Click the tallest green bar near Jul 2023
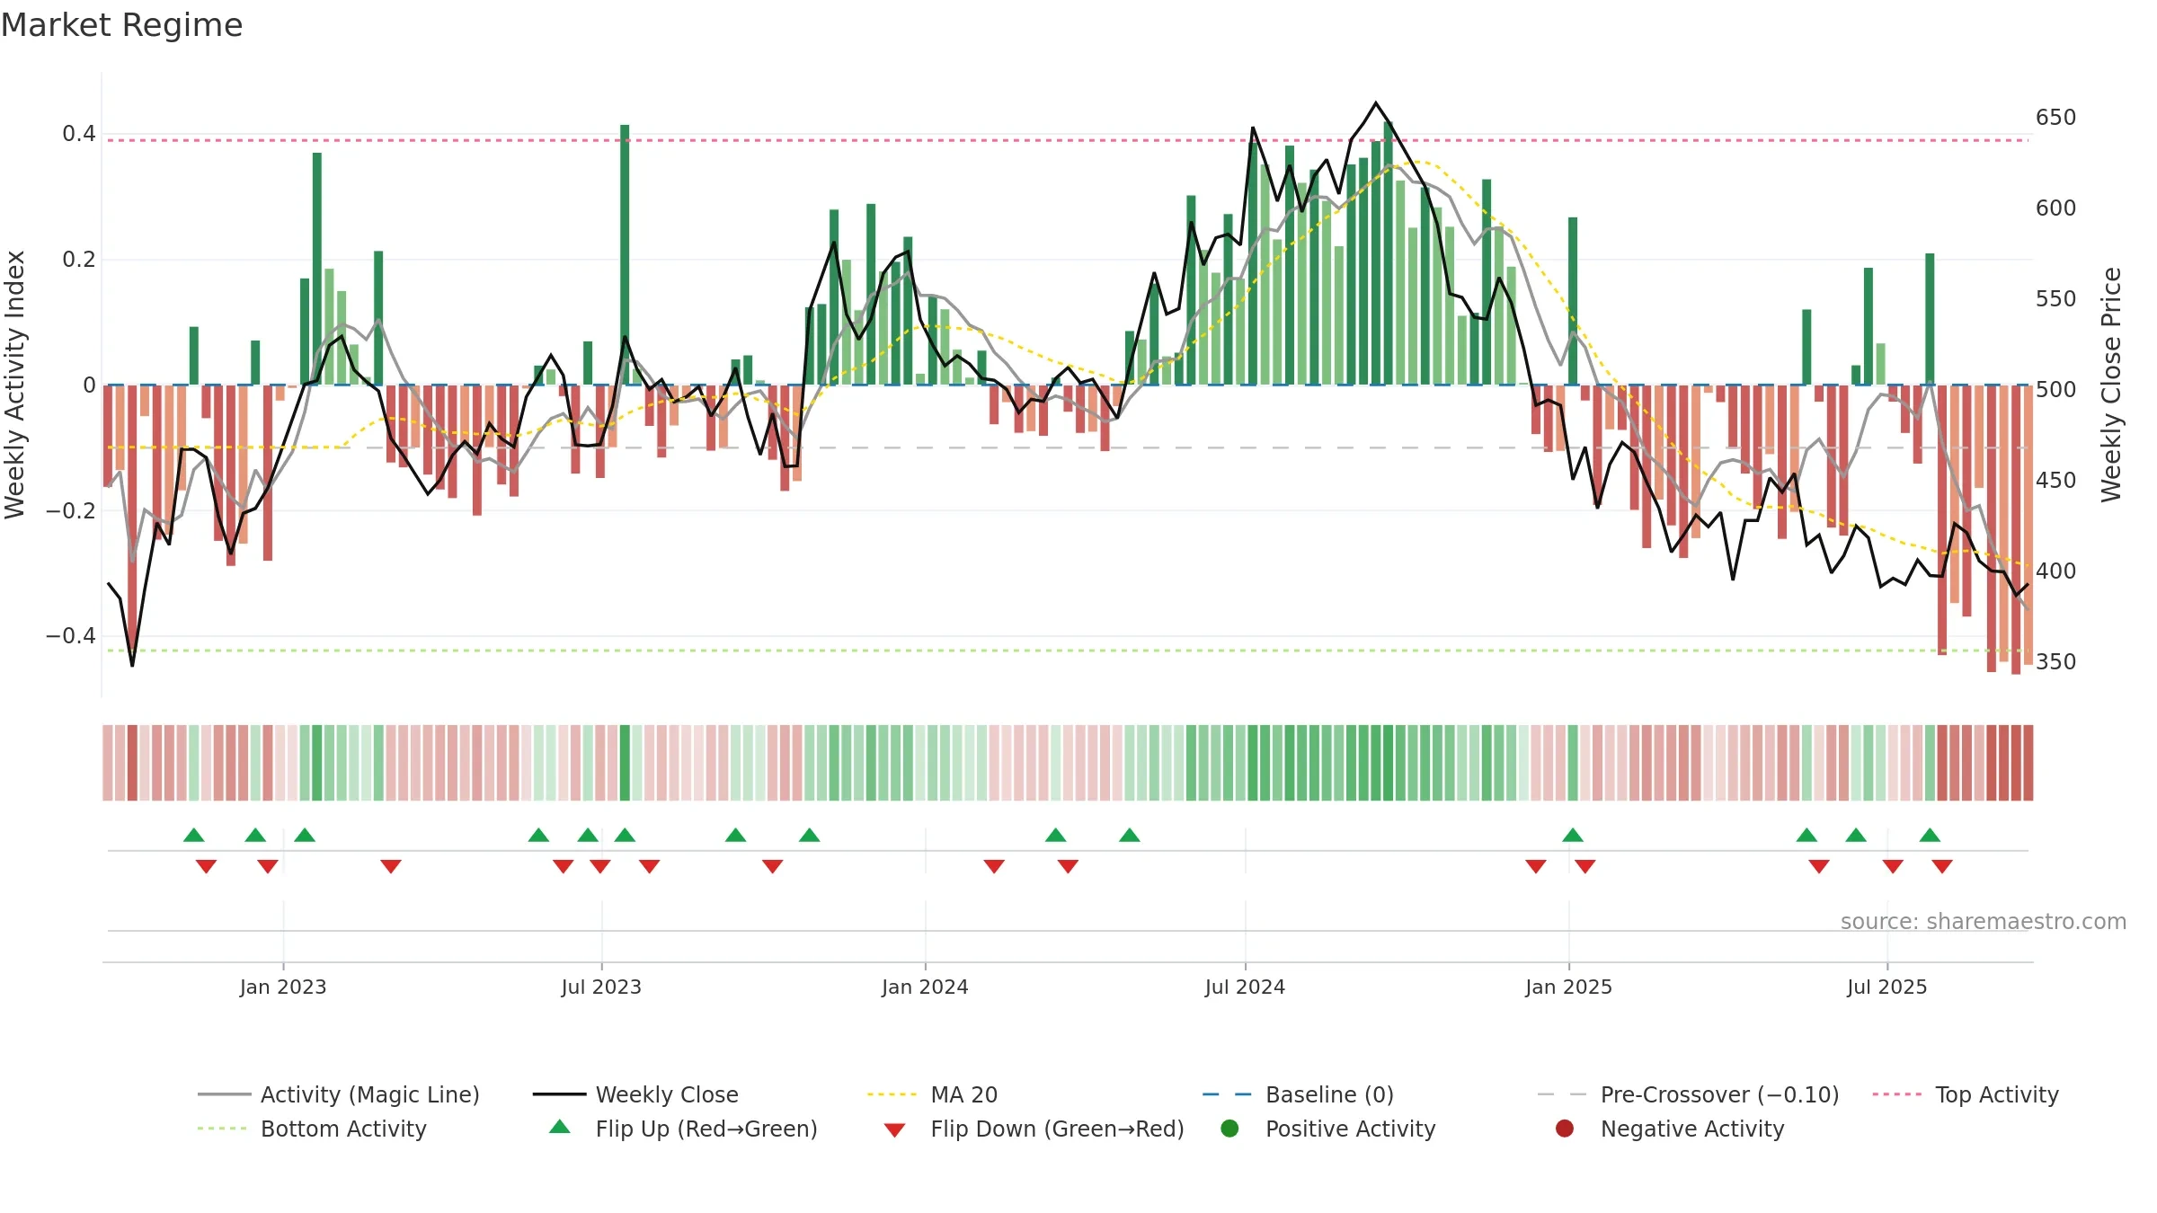The height and width of the screenshot is (1213, 2157). click(x=625, y=255)
